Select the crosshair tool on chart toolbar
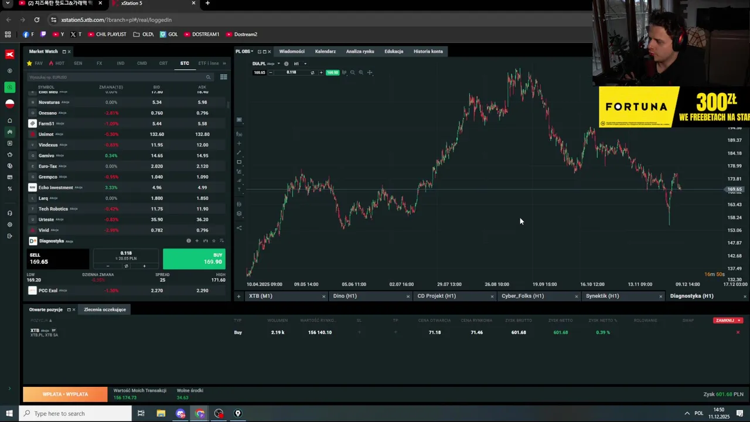Screen dimensions: 750x422 370,73
